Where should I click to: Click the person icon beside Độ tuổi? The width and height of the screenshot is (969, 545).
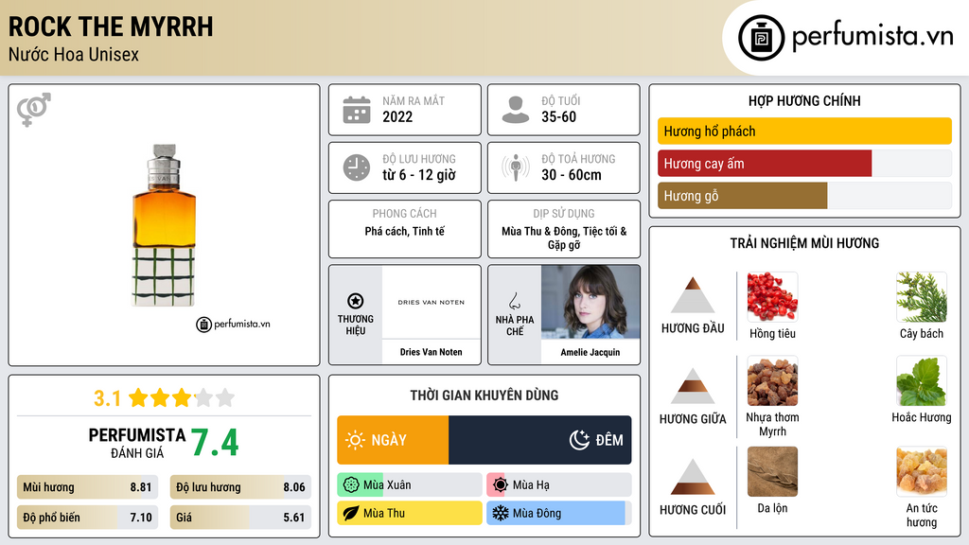(x=516, y=110)
